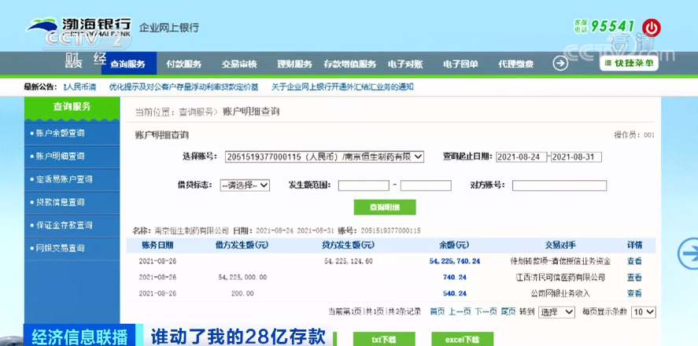
Task: Click the end date field 2021-08-31
Action: 576,157
